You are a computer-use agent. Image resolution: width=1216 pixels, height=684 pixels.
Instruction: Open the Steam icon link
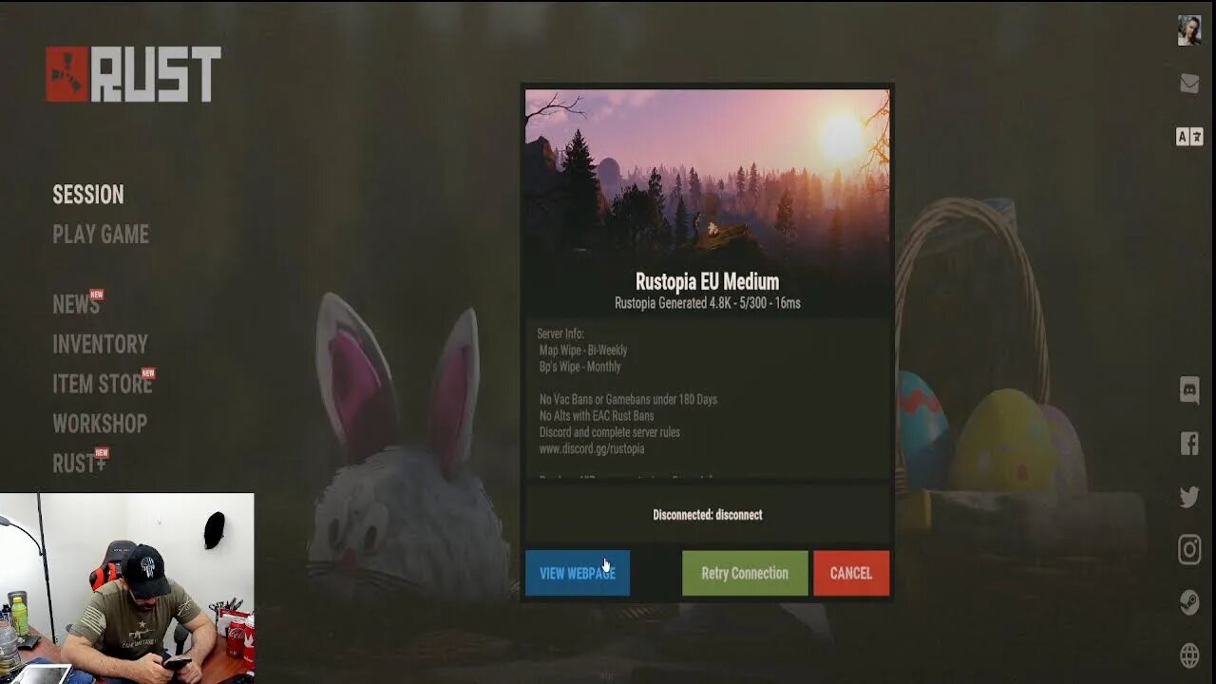click(1189, 602)
